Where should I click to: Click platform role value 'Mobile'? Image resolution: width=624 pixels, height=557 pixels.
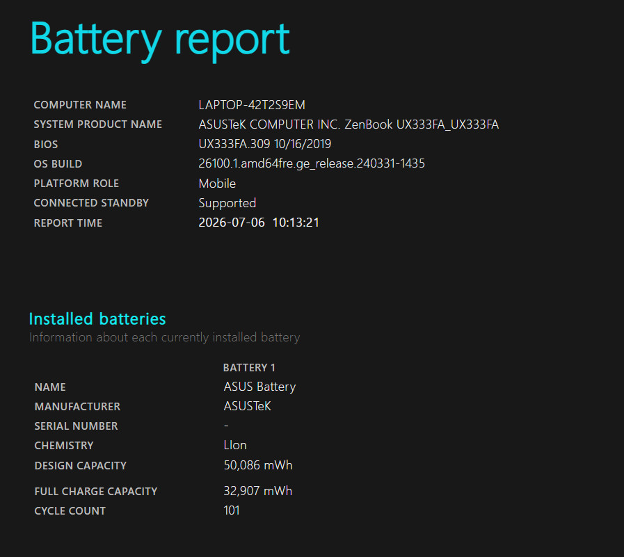[217, 184]
